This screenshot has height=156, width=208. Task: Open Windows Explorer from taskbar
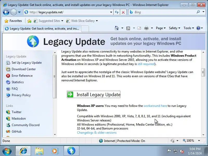(39, 151)
